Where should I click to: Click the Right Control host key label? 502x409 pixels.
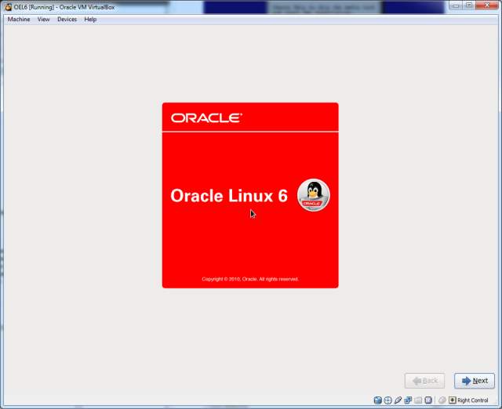tap(473, 400)
